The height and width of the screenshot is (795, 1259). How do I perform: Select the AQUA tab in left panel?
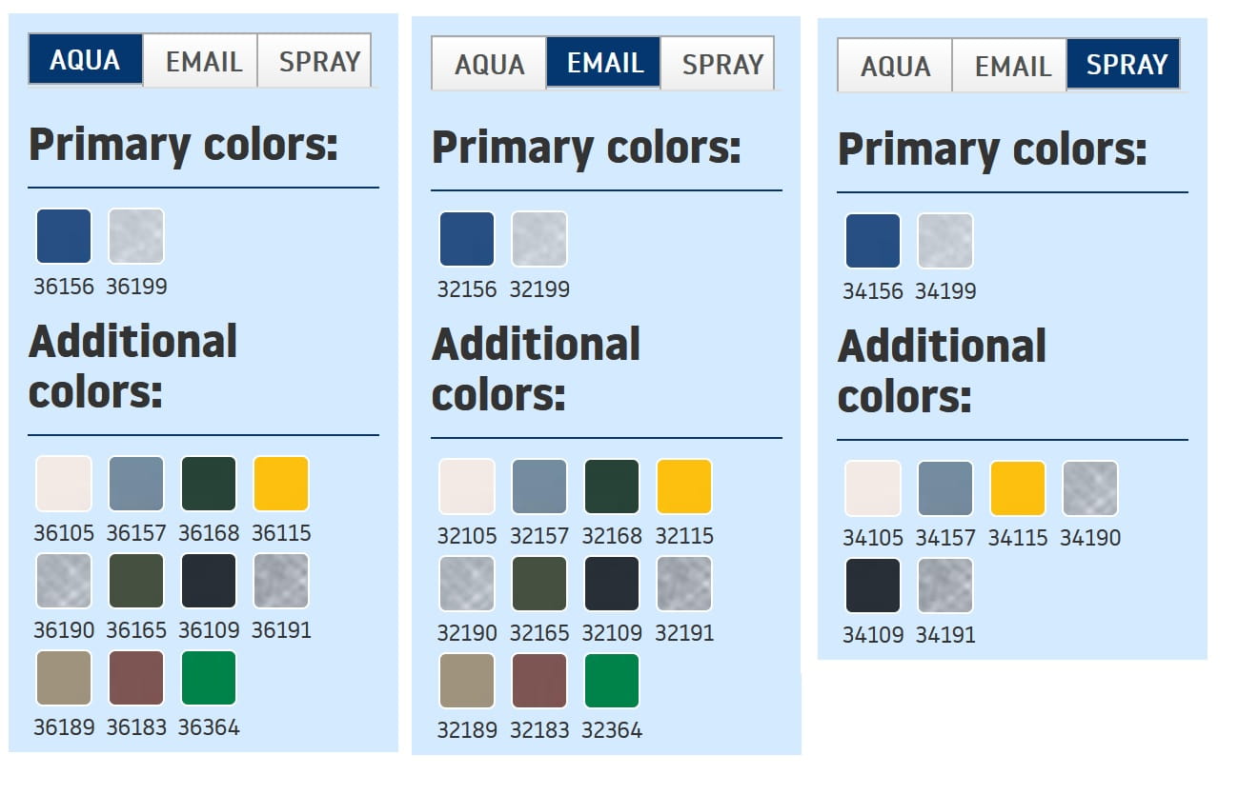click(86, 60)
